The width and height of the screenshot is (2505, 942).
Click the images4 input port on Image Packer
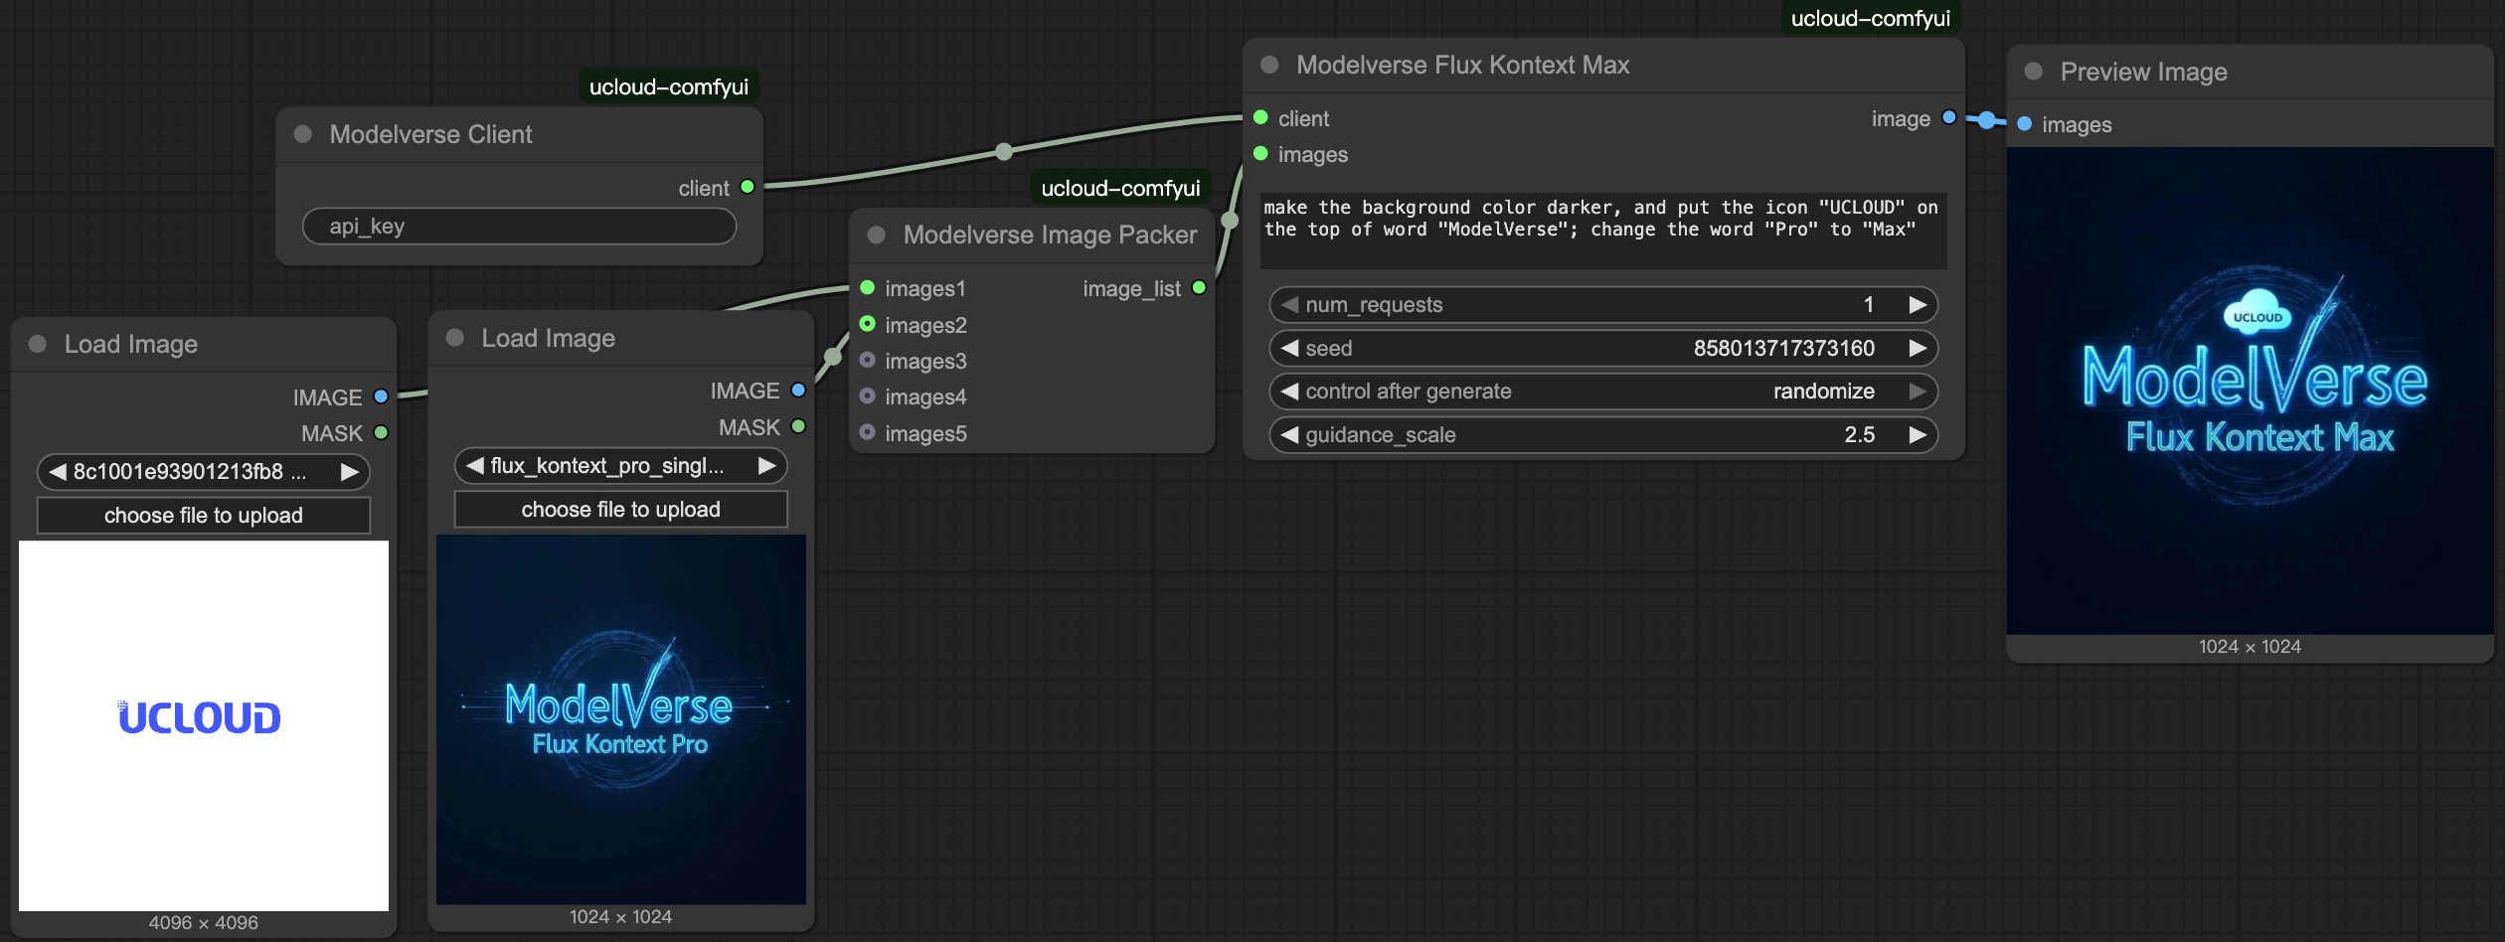click(x=867, y=396)
